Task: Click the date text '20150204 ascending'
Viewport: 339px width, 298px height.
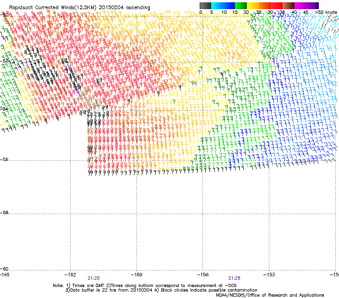Action: tap(125, 8)
